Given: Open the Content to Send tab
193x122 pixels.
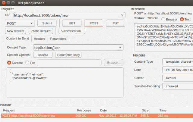Looking at the screenshot, I should [x=18, y=39].
